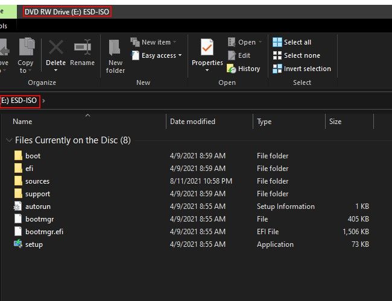
Task: Select the autorun setup information file
Action: click(x=37, y=206)
